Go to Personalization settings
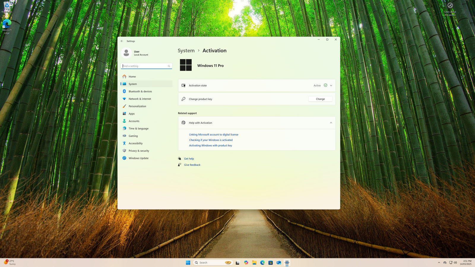This screenshot has width=475, height=267. click(x=137, y=106)
